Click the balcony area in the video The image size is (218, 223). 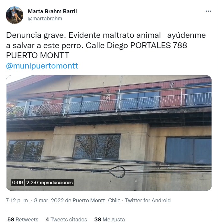(x=109, y=104)
